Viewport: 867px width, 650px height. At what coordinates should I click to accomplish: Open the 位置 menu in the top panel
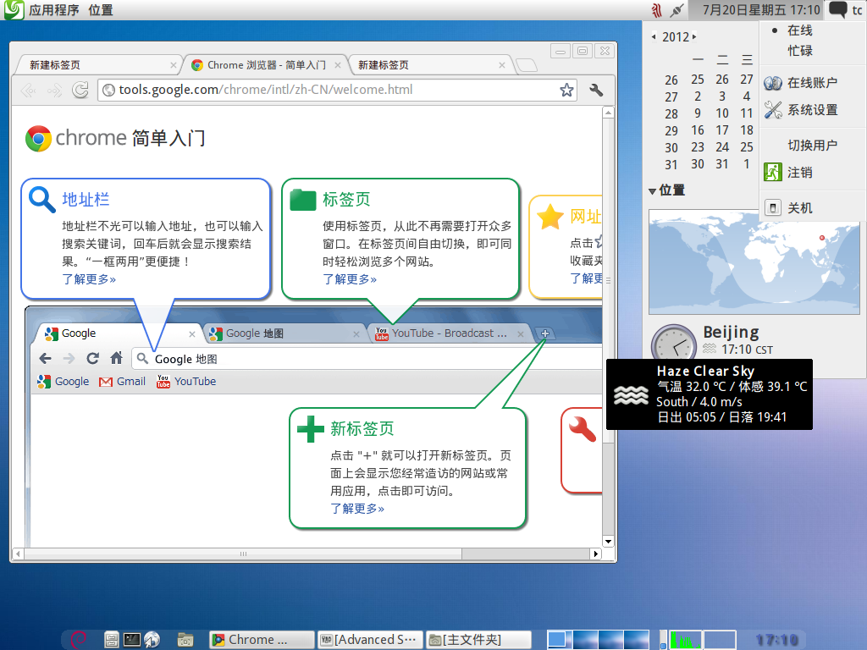coord(101,10)
